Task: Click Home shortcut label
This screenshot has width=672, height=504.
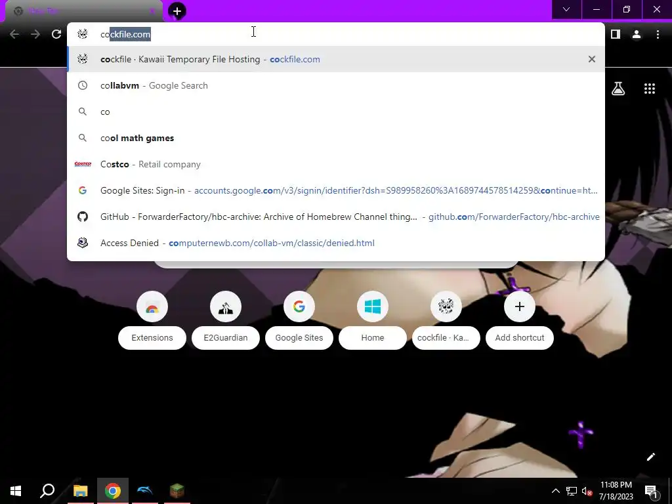Action: 373,338
